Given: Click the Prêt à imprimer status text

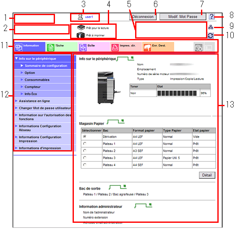Looking at the screenshot, I should click(95, 35).
